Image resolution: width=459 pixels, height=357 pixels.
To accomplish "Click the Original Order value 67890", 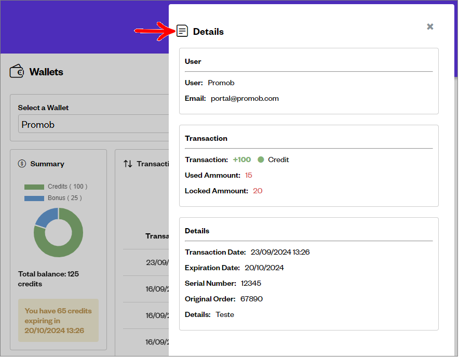I will coord(251,299).
